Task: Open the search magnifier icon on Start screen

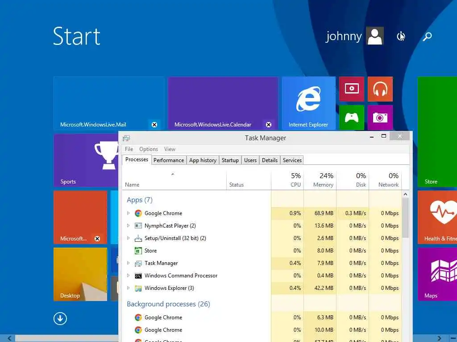Action: click(427, 37)
